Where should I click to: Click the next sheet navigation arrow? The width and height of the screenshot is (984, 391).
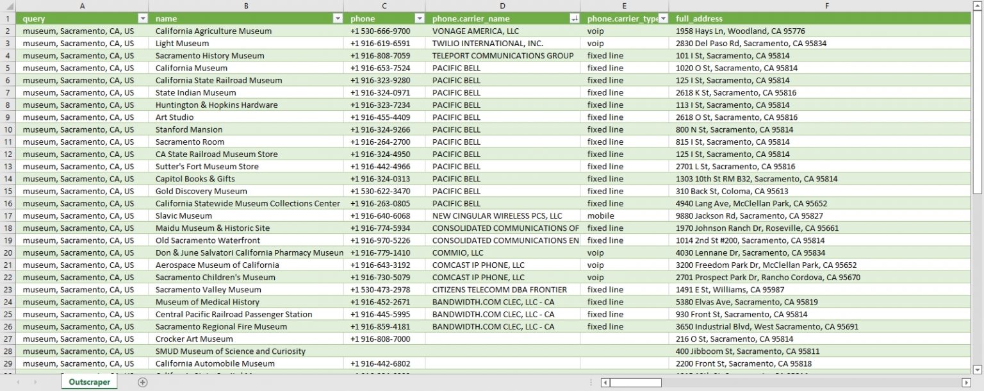35,382
